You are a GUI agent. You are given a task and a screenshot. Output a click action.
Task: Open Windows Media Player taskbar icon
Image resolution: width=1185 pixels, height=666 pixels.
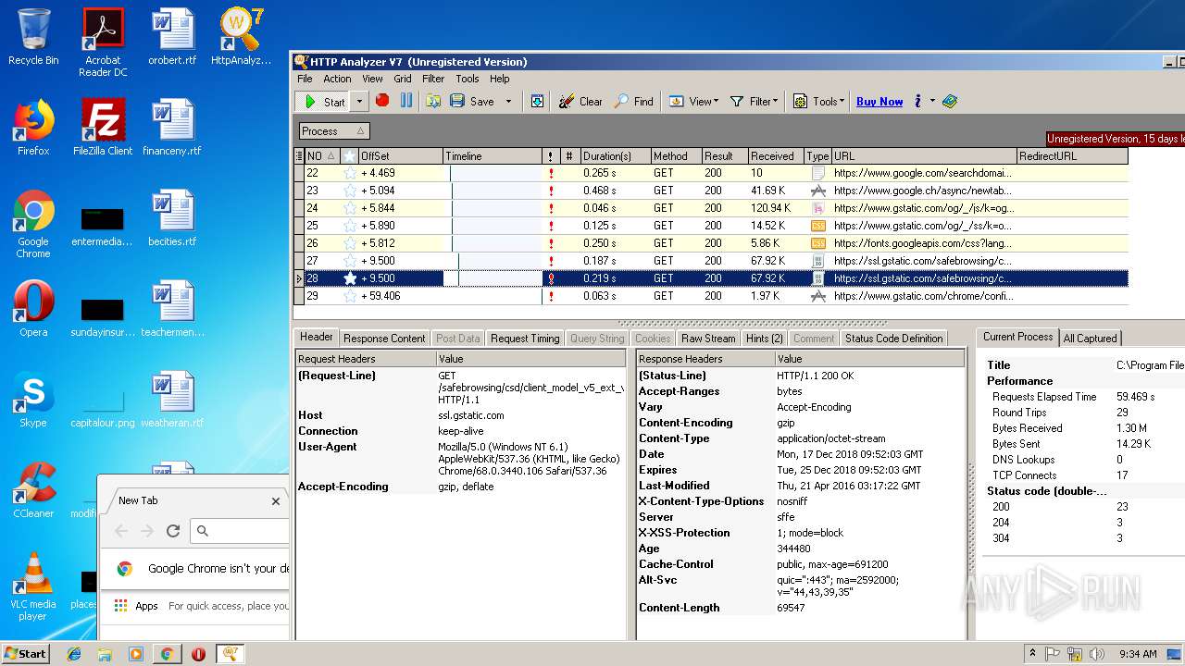click(x=136, y=654)
